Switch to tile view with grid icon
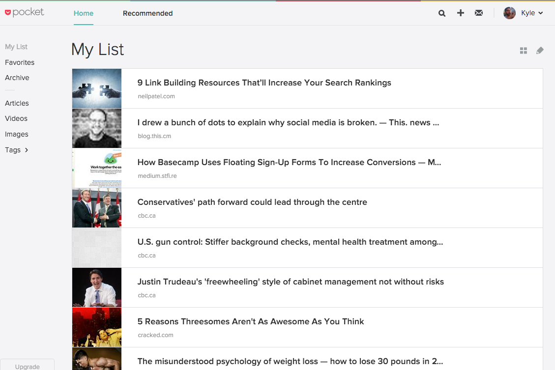 click(524, 51)
